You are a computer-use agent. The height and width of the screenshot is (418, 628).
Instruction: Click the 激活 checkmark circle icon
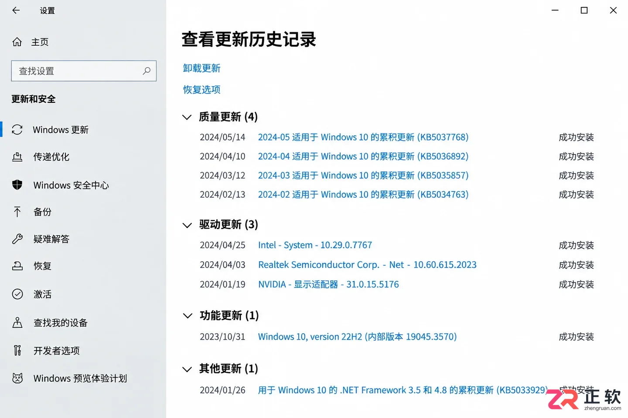(x=17, y=294)
